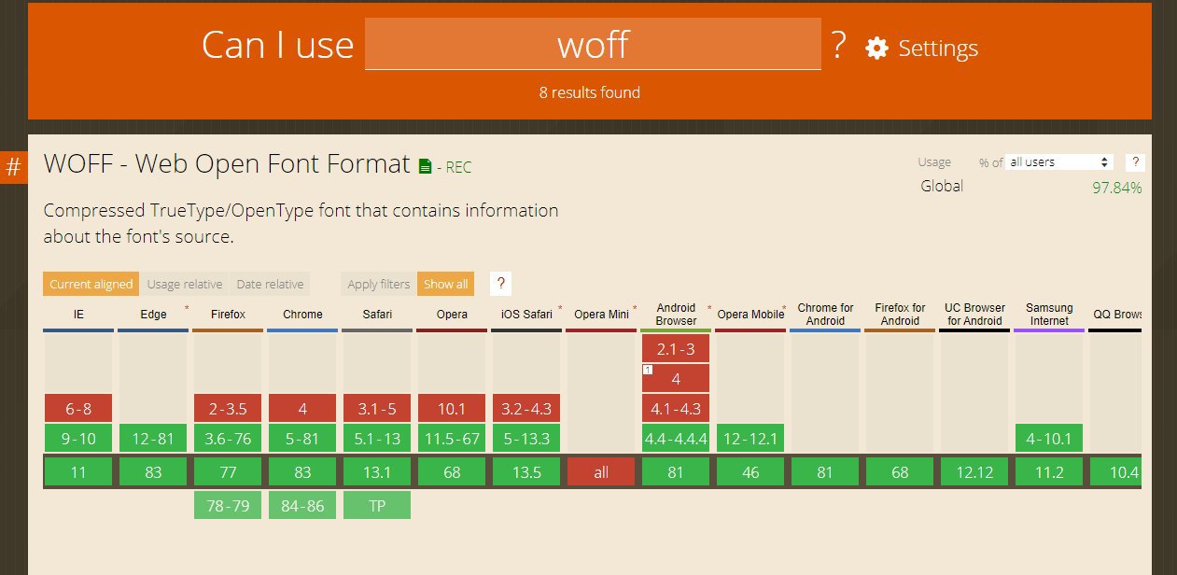Open the 'all users' usage dropdown
The image size is (1177, 575).
point(1060,162)
